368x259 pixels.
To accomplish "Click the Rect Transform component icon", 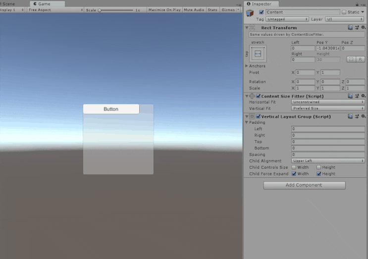I will [252, 28].
